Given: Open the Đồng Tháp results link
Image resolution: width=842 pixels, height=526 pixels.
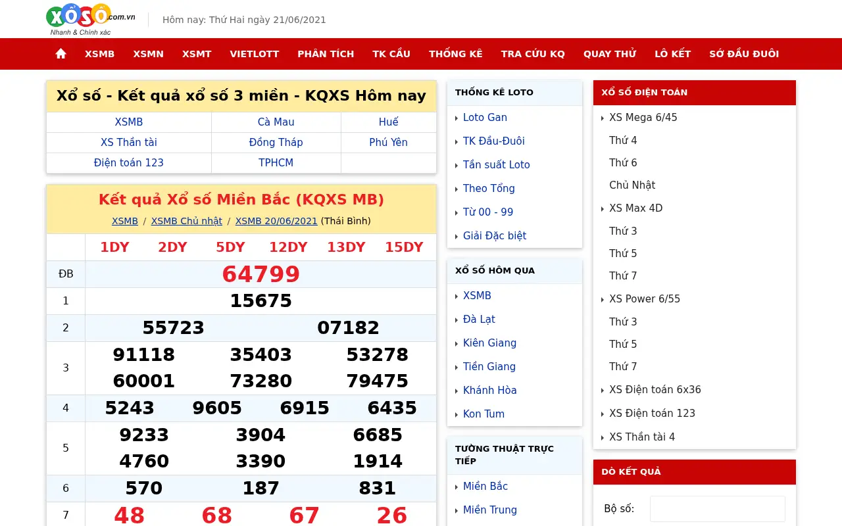Looking at the screenshot, I should coord(276,142).
